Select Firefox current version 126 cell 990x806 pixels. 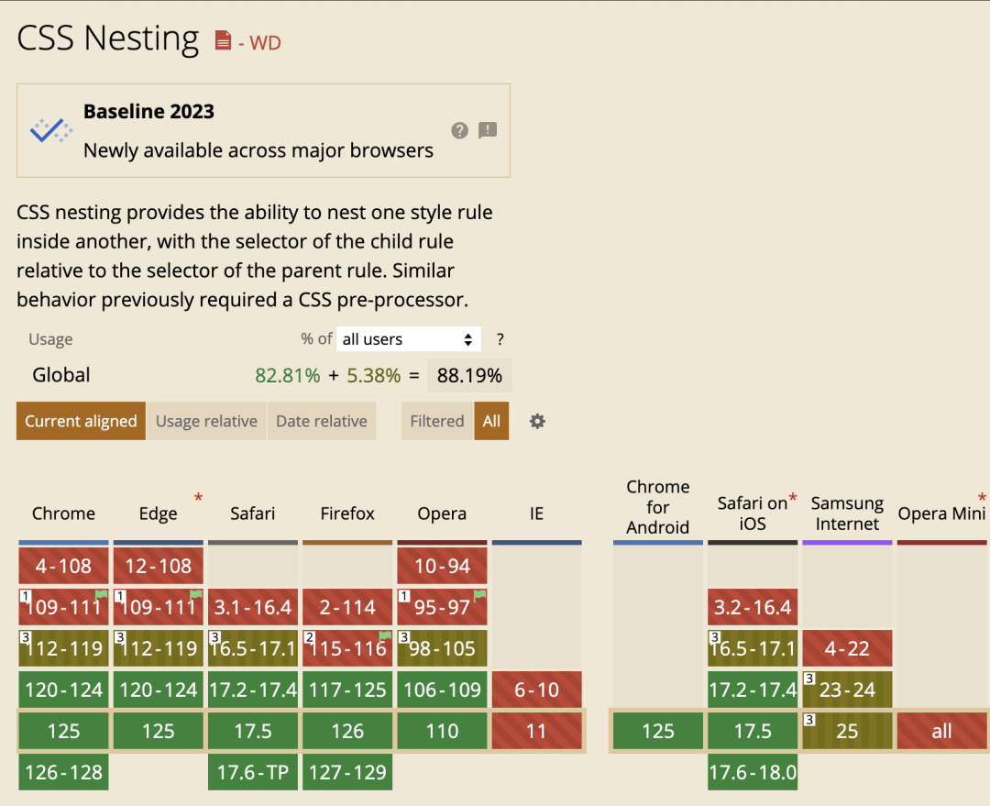[347, 731]
